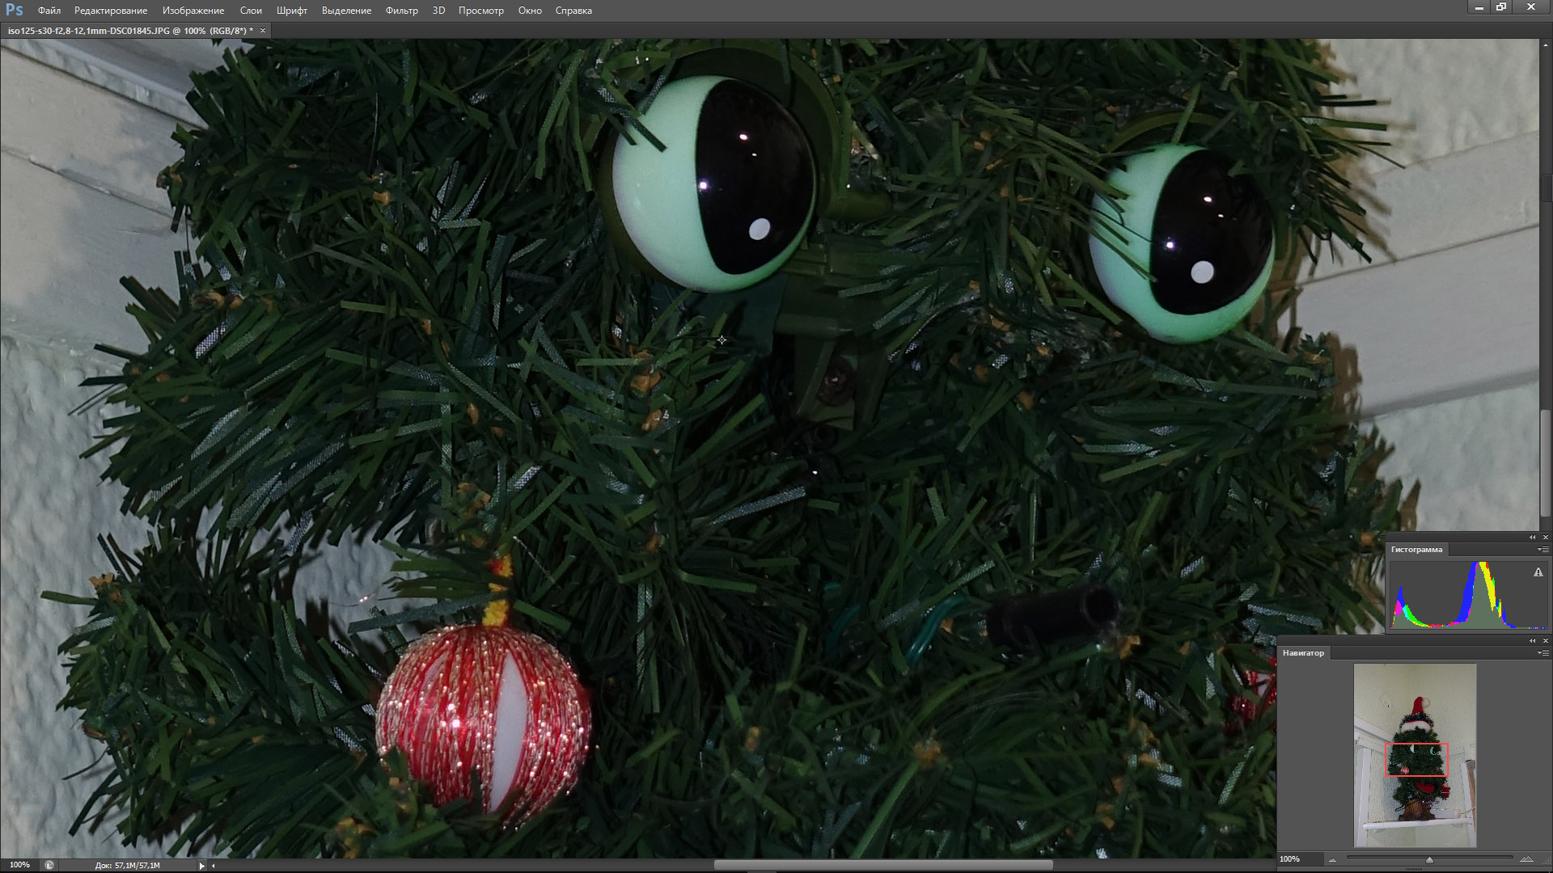This screenshot has height=873, width=1553.
Task: Click the Navigator zoom in mountains icon
Action: pos(1526,859)
